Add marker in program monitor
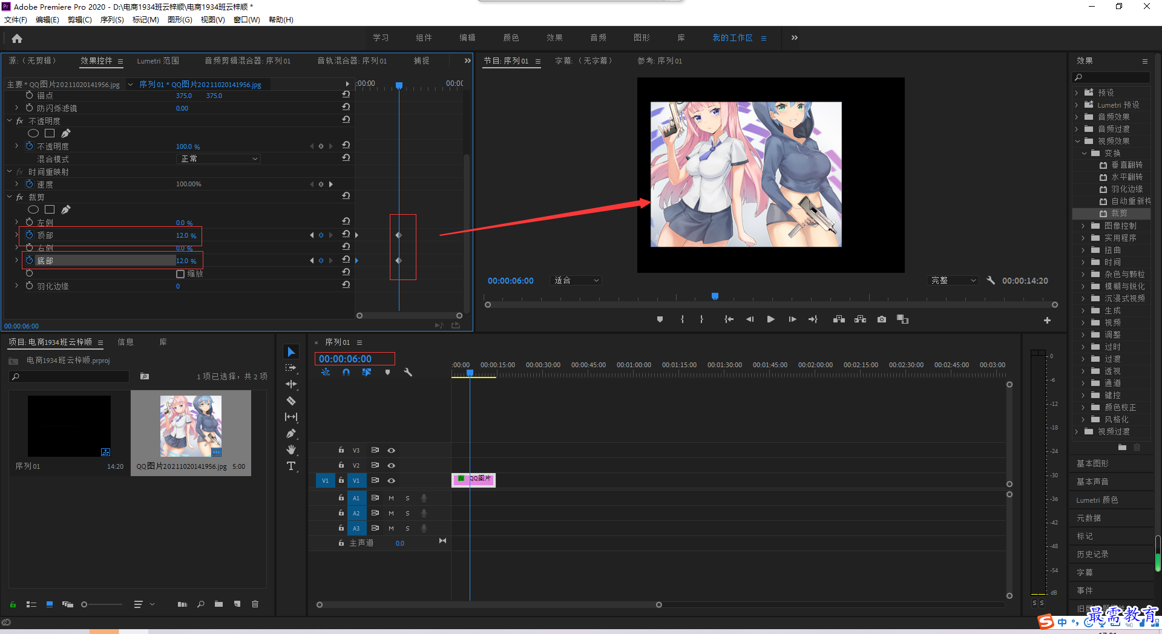This screenshot has width=1162, height=634. point(660,319)
